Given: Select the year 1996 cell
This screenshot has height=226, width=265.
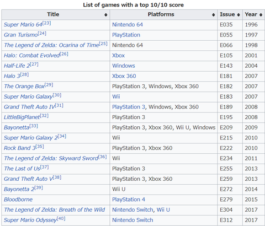Looking at the screenshot, I should coord(254,25).
